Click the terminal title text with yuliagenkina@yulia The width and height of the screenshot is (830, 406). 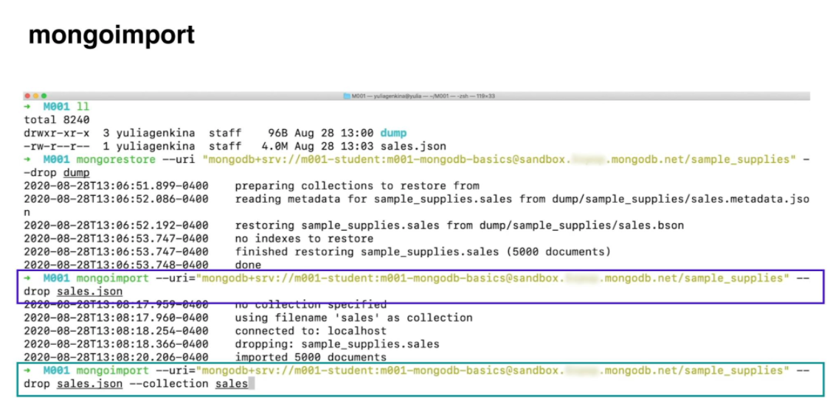(423, 97)
